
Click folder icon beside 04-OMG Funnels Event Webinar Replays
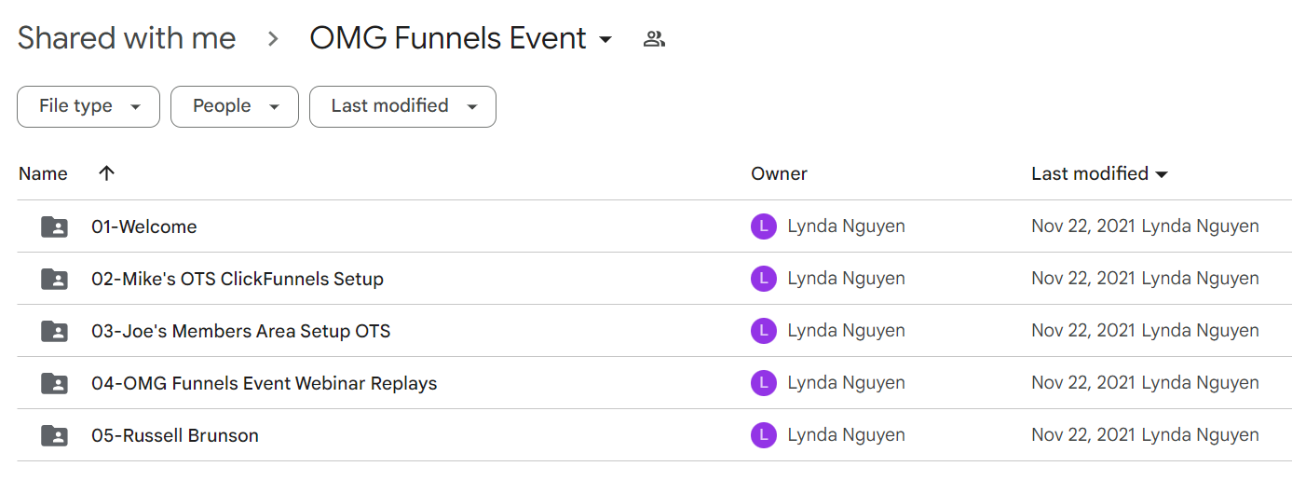pos(55,383)
